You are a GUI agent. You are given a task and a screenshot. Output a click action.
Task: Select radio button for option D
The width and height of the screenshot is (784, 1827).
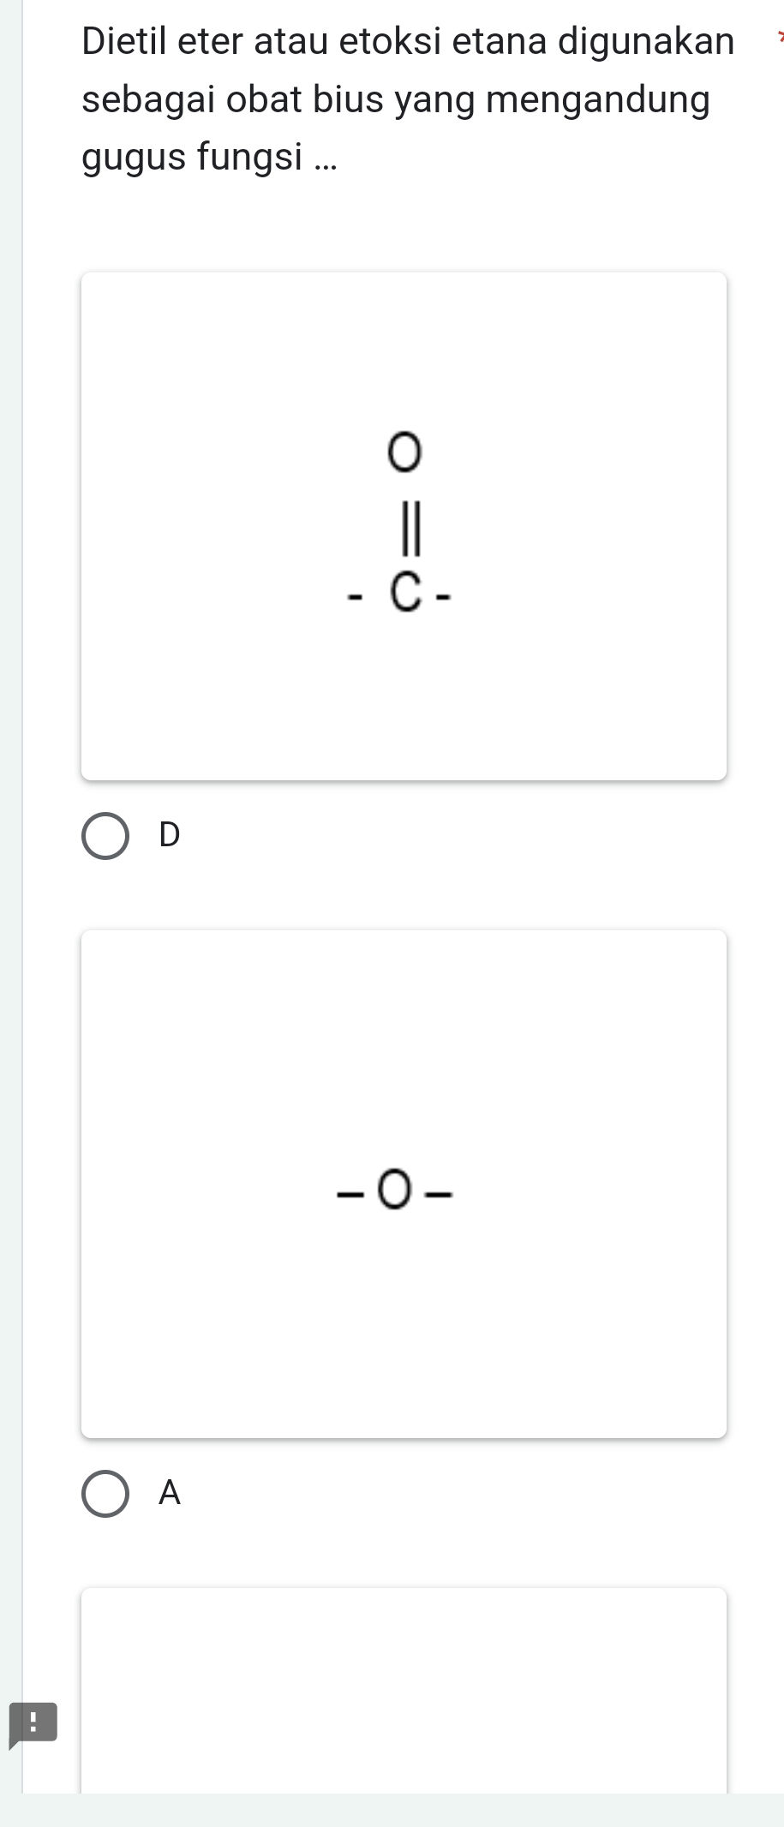click(105, 836)
